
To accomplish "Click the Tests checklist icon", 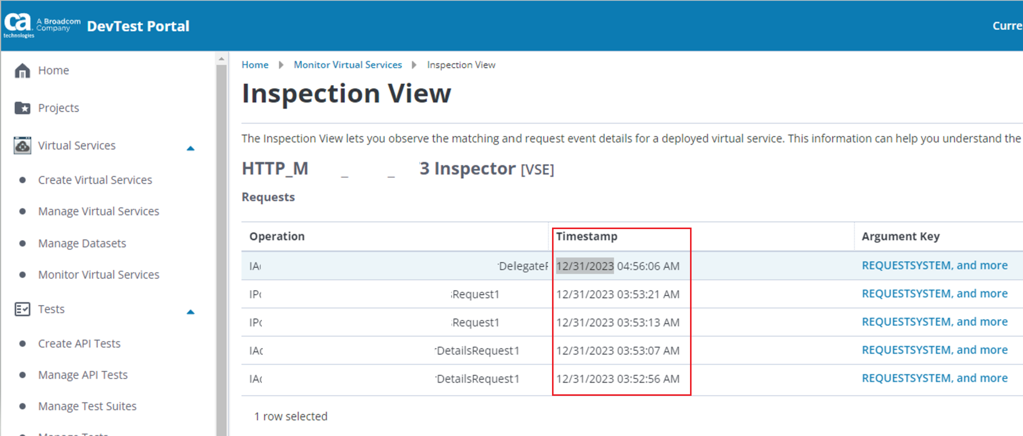I will 22,309.
